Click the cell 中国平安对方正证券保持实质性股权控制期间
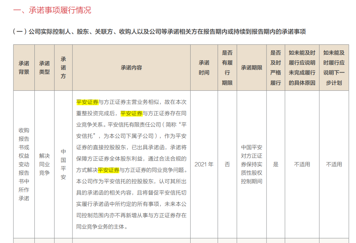The image size is (356, 243). pos(252,164)
